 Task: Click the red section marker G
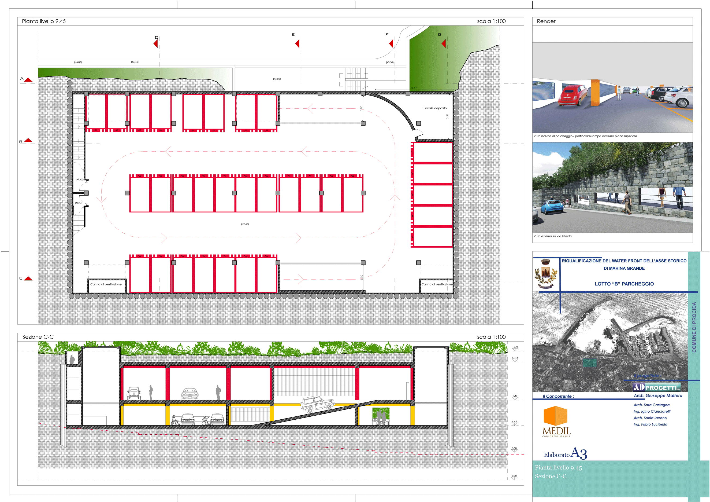click(444, 43)
